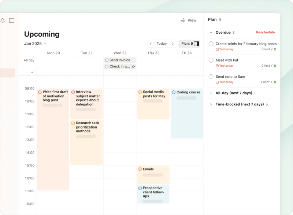Check off the Send Invoice task

[x=107, y=60]
